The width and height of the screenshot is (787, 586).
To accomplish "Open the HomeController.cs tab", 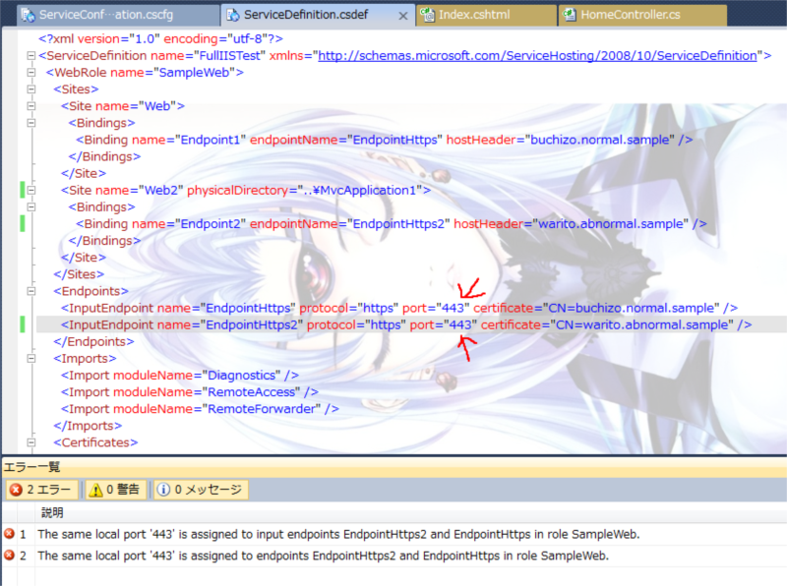I will coord(642,15).
